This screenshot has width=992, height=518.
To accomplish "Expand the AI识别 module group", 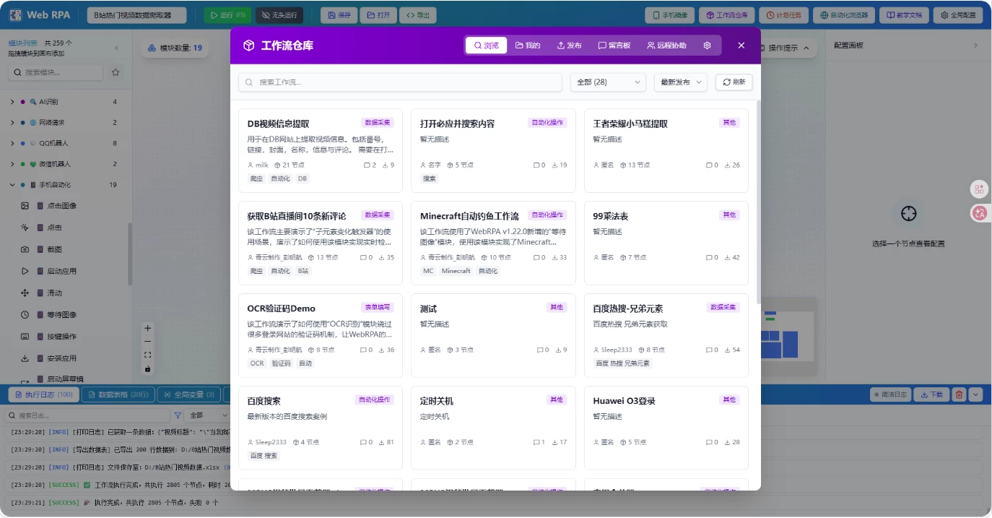I will pos(64,102).
